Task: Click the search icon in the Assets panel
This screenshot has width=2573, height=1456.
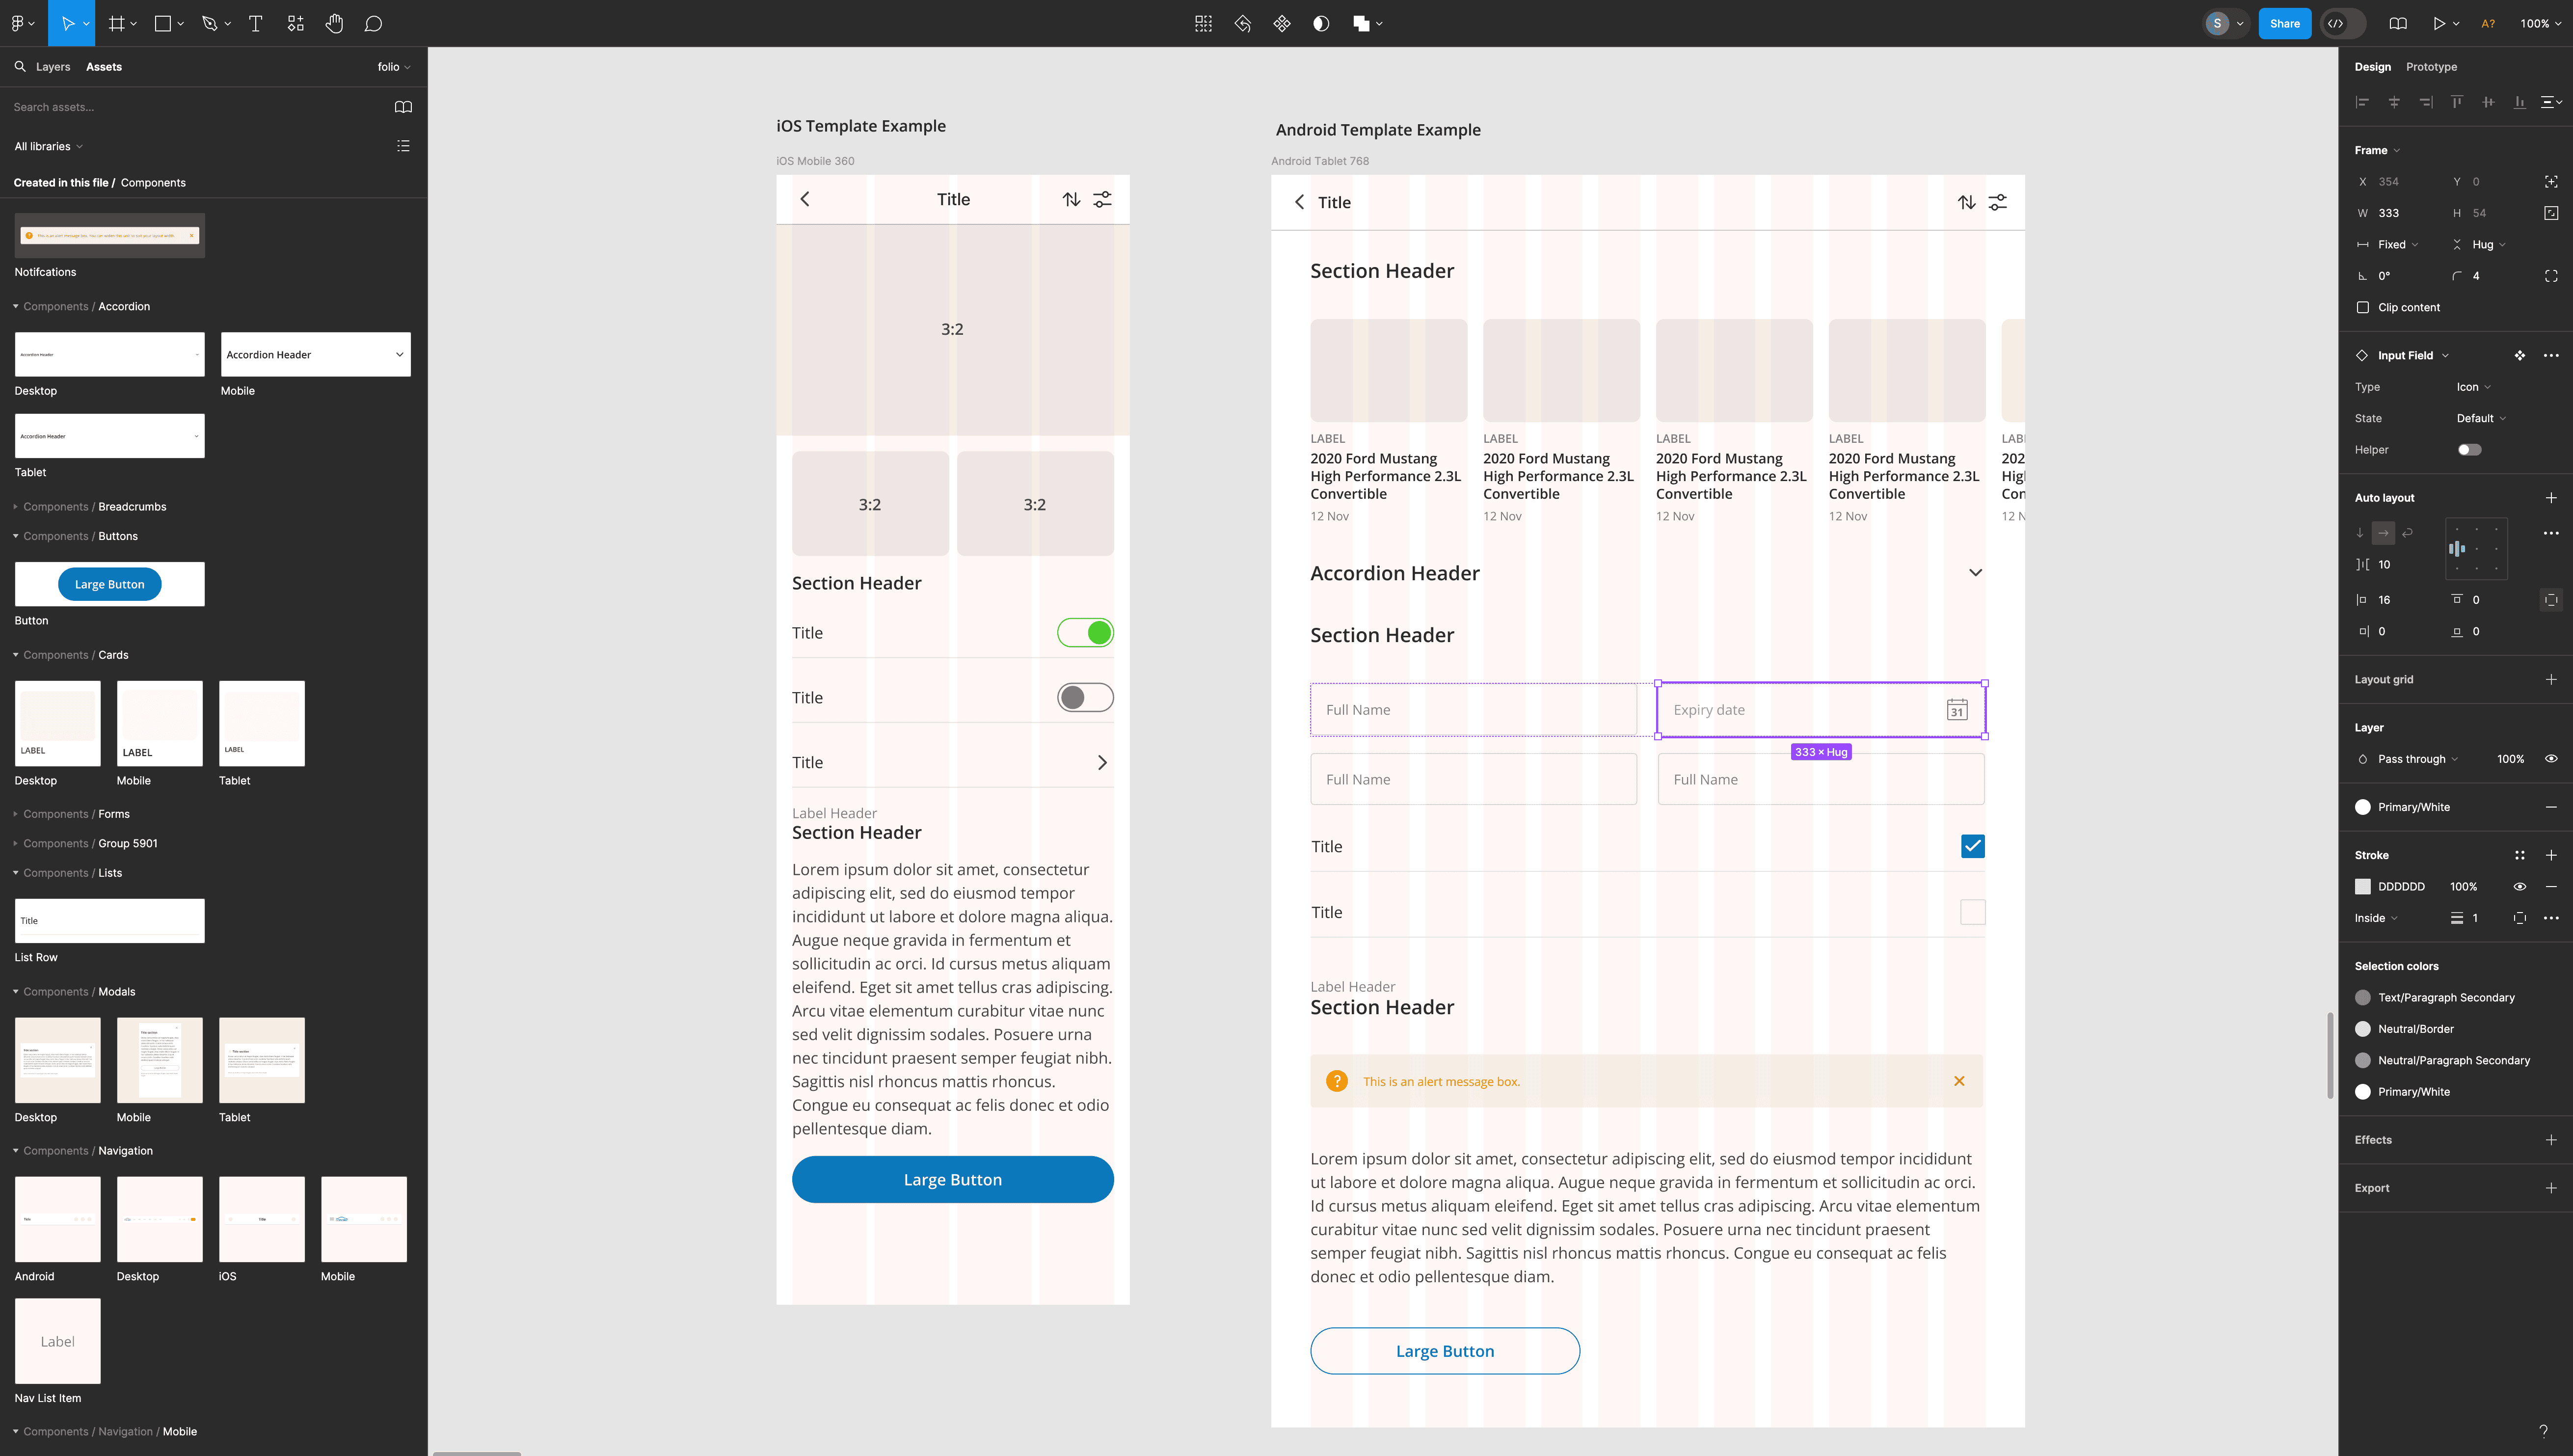Action: 19,67
